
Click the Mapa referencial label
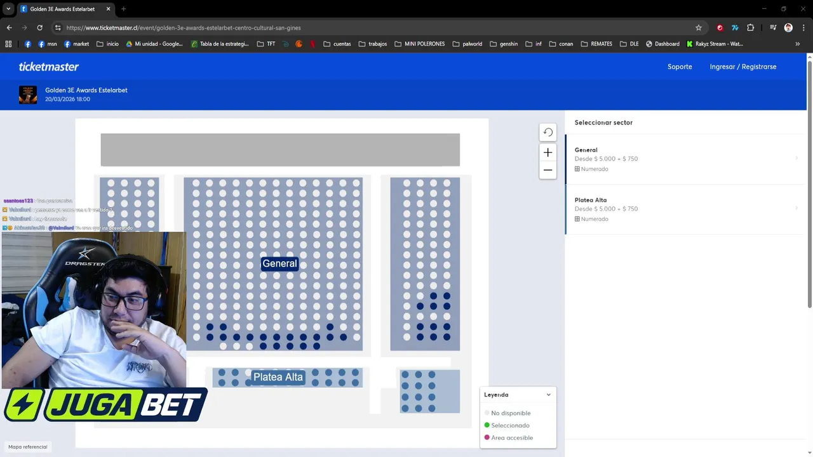click(x=28, y=447)
